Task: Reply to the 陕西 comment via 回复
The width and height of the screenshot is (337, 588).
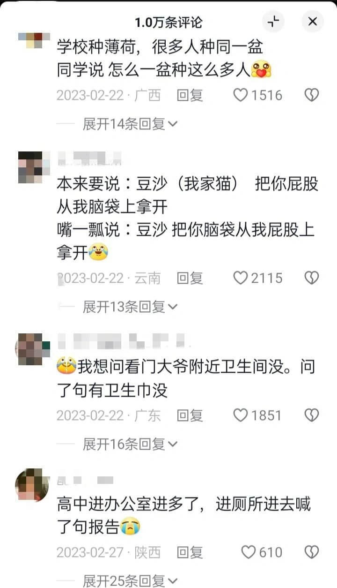Action: tap(190, 552)
